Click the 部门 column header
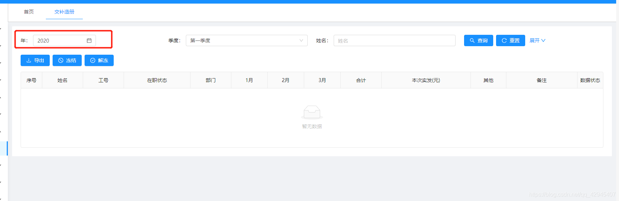 pos(211,80)
